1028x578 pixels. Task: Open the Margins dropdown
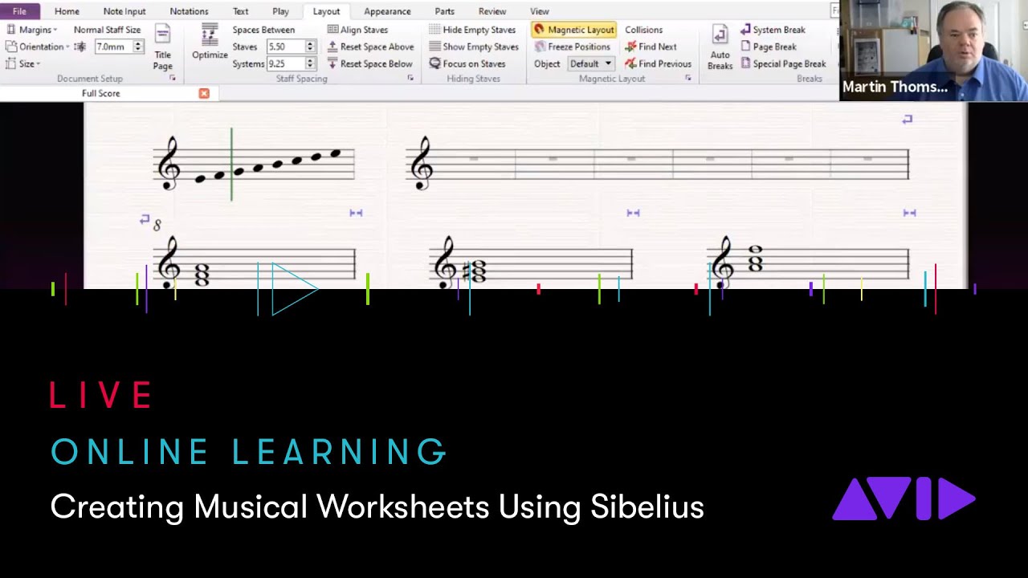click(x=32, y=30)
